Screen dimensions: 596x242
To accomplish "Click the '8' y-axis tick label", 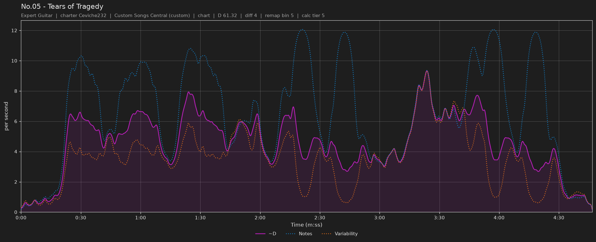I will pyautogui.click(x=16, y=91).
